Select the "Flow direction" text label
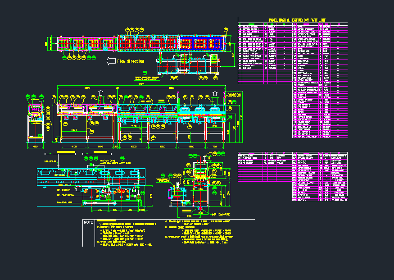The height and width of the screenshot is (280, 394). click(131, 61)
